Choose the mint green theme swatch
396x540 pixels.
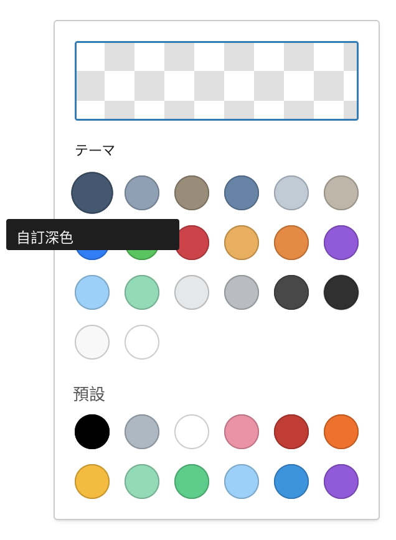click(142, 292)
